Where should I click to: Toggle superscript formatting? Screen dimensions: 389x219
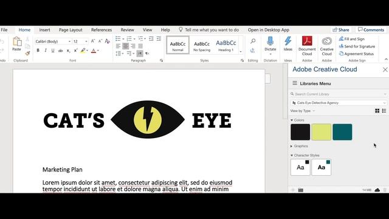click(x=75, y=50)
